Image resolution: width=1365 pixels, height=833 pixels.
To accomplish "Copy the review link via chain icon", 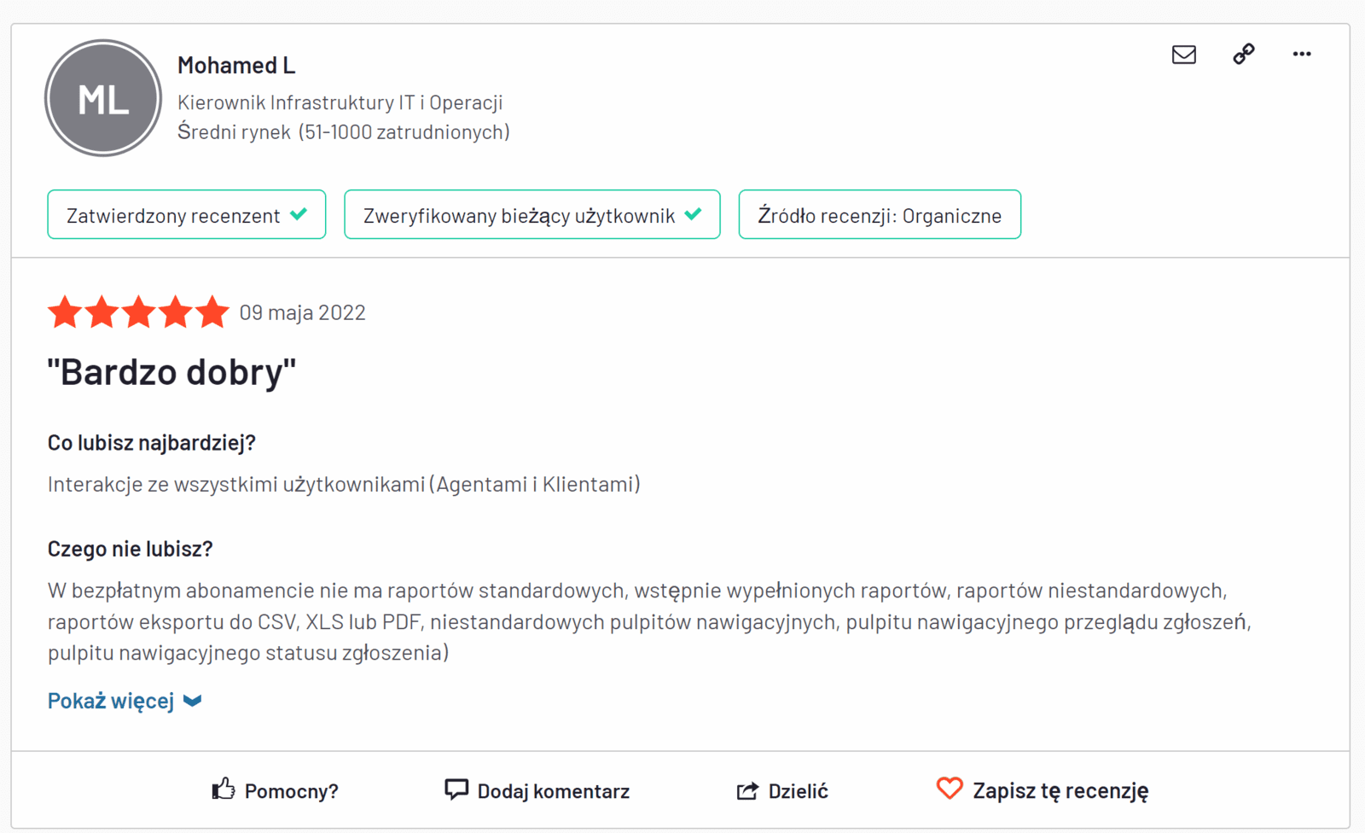I will [x=1244, y=55].
